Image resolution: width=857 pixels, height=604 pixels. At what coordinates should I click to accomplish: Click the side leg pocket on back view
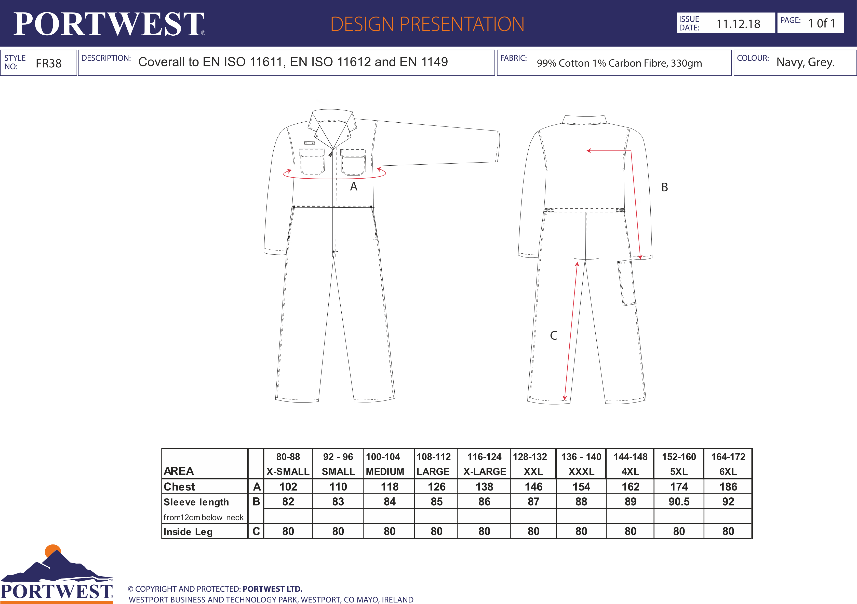[x=626, y=283]
